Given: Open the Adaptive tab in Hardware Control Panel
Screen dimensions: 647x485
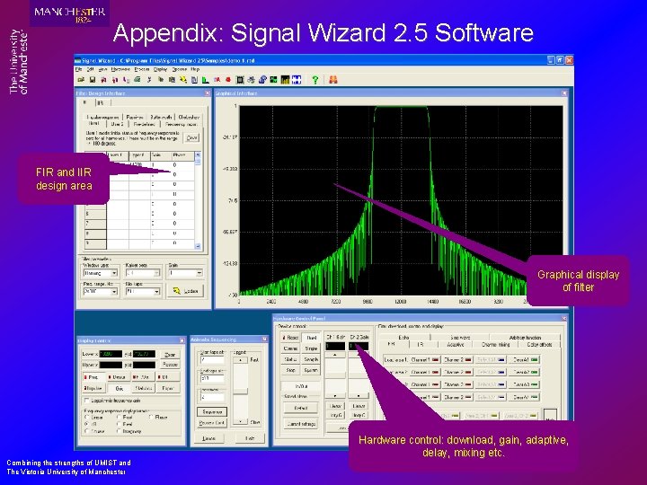Looking at the screenshot, I should point(456,344).
